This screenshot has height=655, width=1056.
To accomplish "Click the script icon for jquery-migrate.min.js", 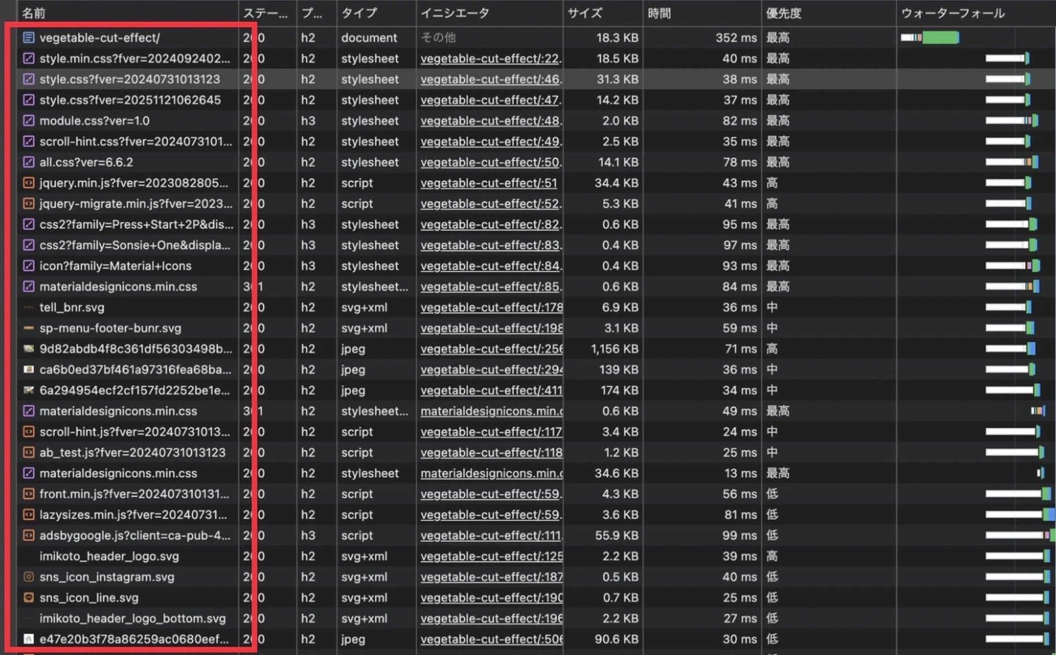I will click(28, 204).
